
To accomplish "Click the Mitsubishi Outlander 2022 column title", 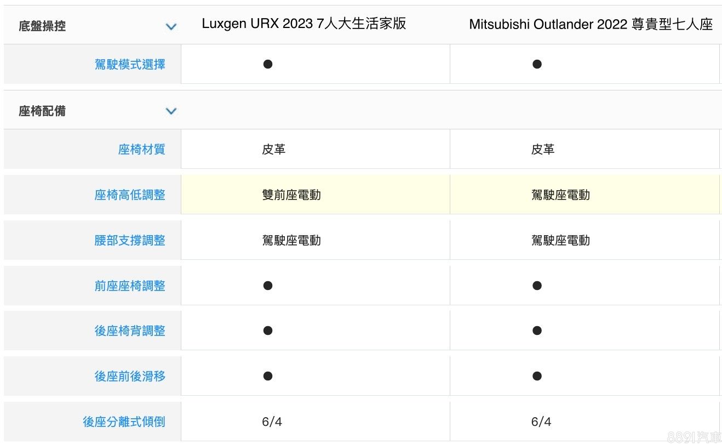I will tap(591, 25).
